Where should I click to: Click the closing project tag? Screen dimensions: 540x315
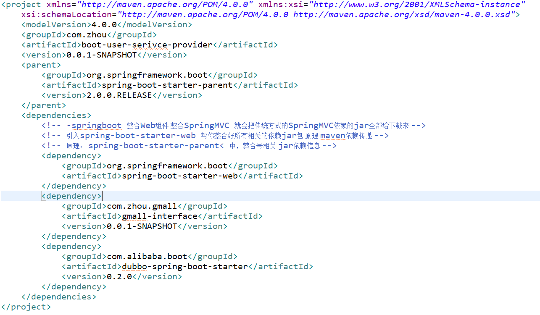[x=26, y=307]
